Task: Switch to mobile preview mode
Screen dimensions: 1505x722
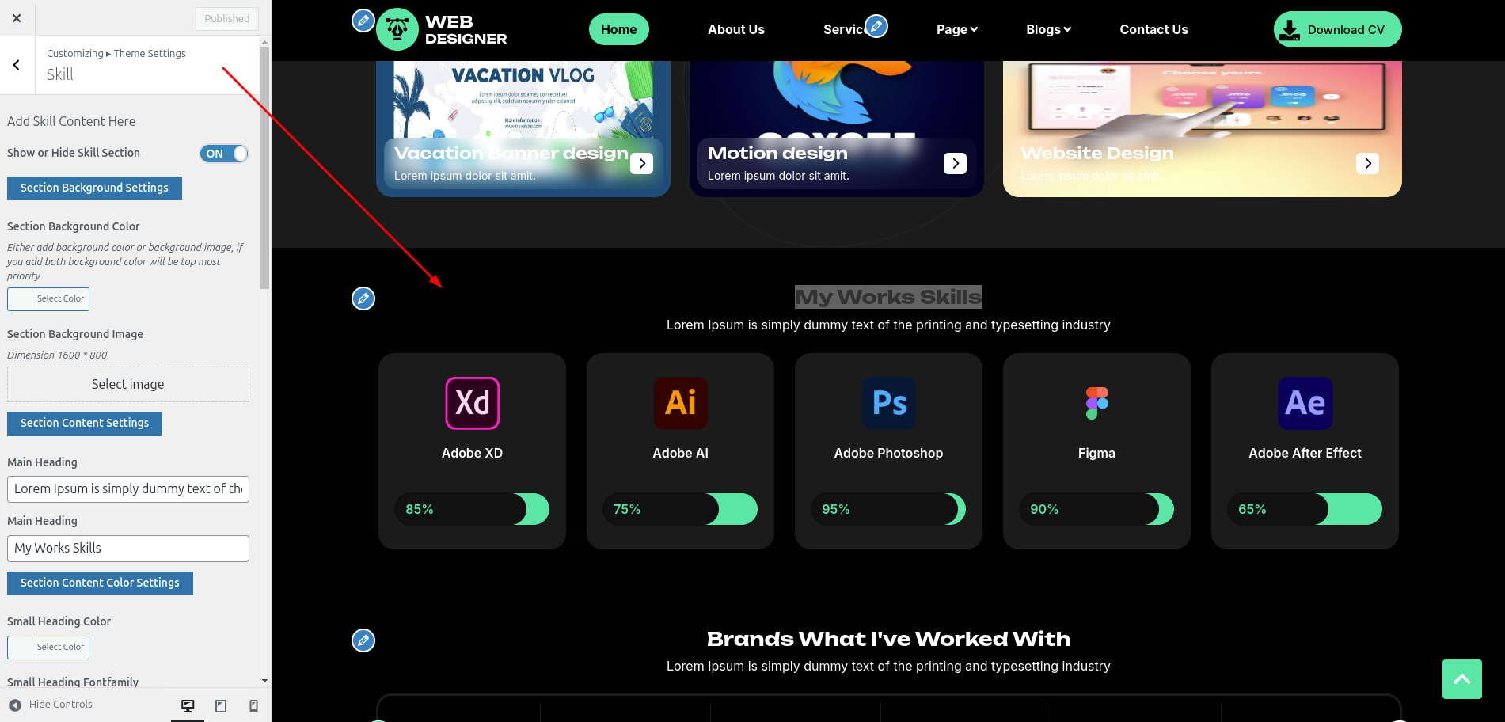Action: [x=253, y=705]
